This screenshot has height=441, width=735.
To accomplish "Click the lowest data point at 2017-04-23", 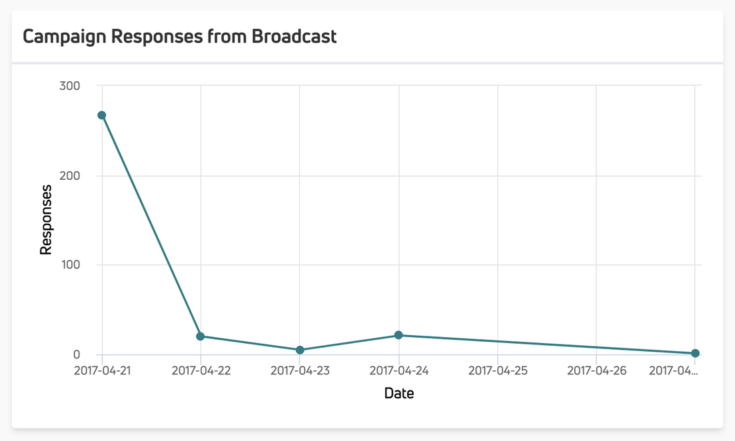I will 300,350.
